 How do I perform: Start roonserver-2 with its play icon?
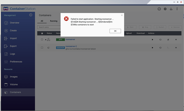click(152, 47)
